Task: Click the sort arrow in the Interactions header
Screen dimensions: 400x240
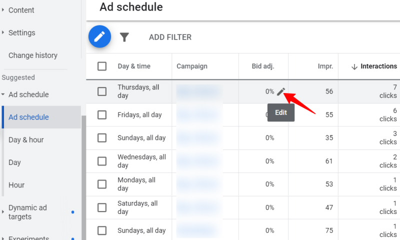Action: point(354,67)
